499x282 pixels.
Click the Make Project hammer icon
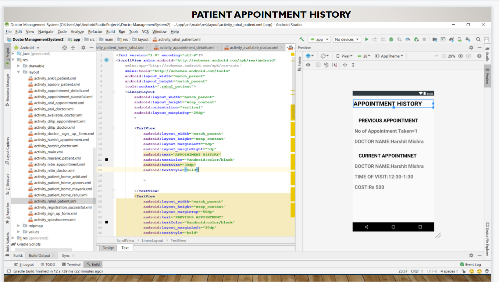tap(302, 39)
